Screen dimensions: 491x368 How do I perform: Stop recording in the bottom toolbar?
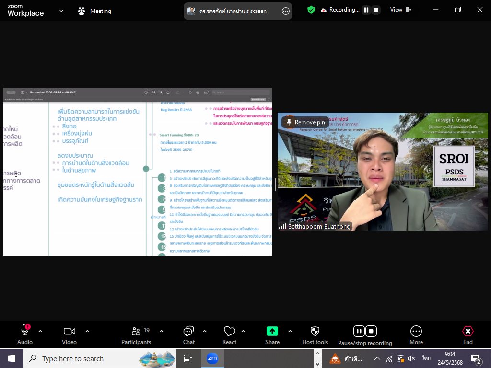[x=371, y=331]
